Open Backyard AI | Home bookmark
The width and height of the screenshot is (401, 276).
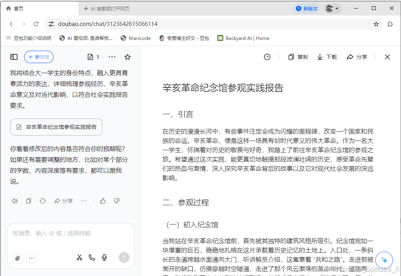(x=243, y=38)
